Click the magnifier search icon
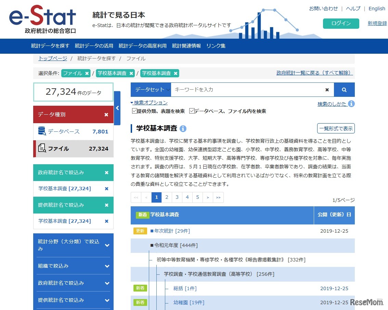Viewport: 388px width, 310px height. [344, 89]
